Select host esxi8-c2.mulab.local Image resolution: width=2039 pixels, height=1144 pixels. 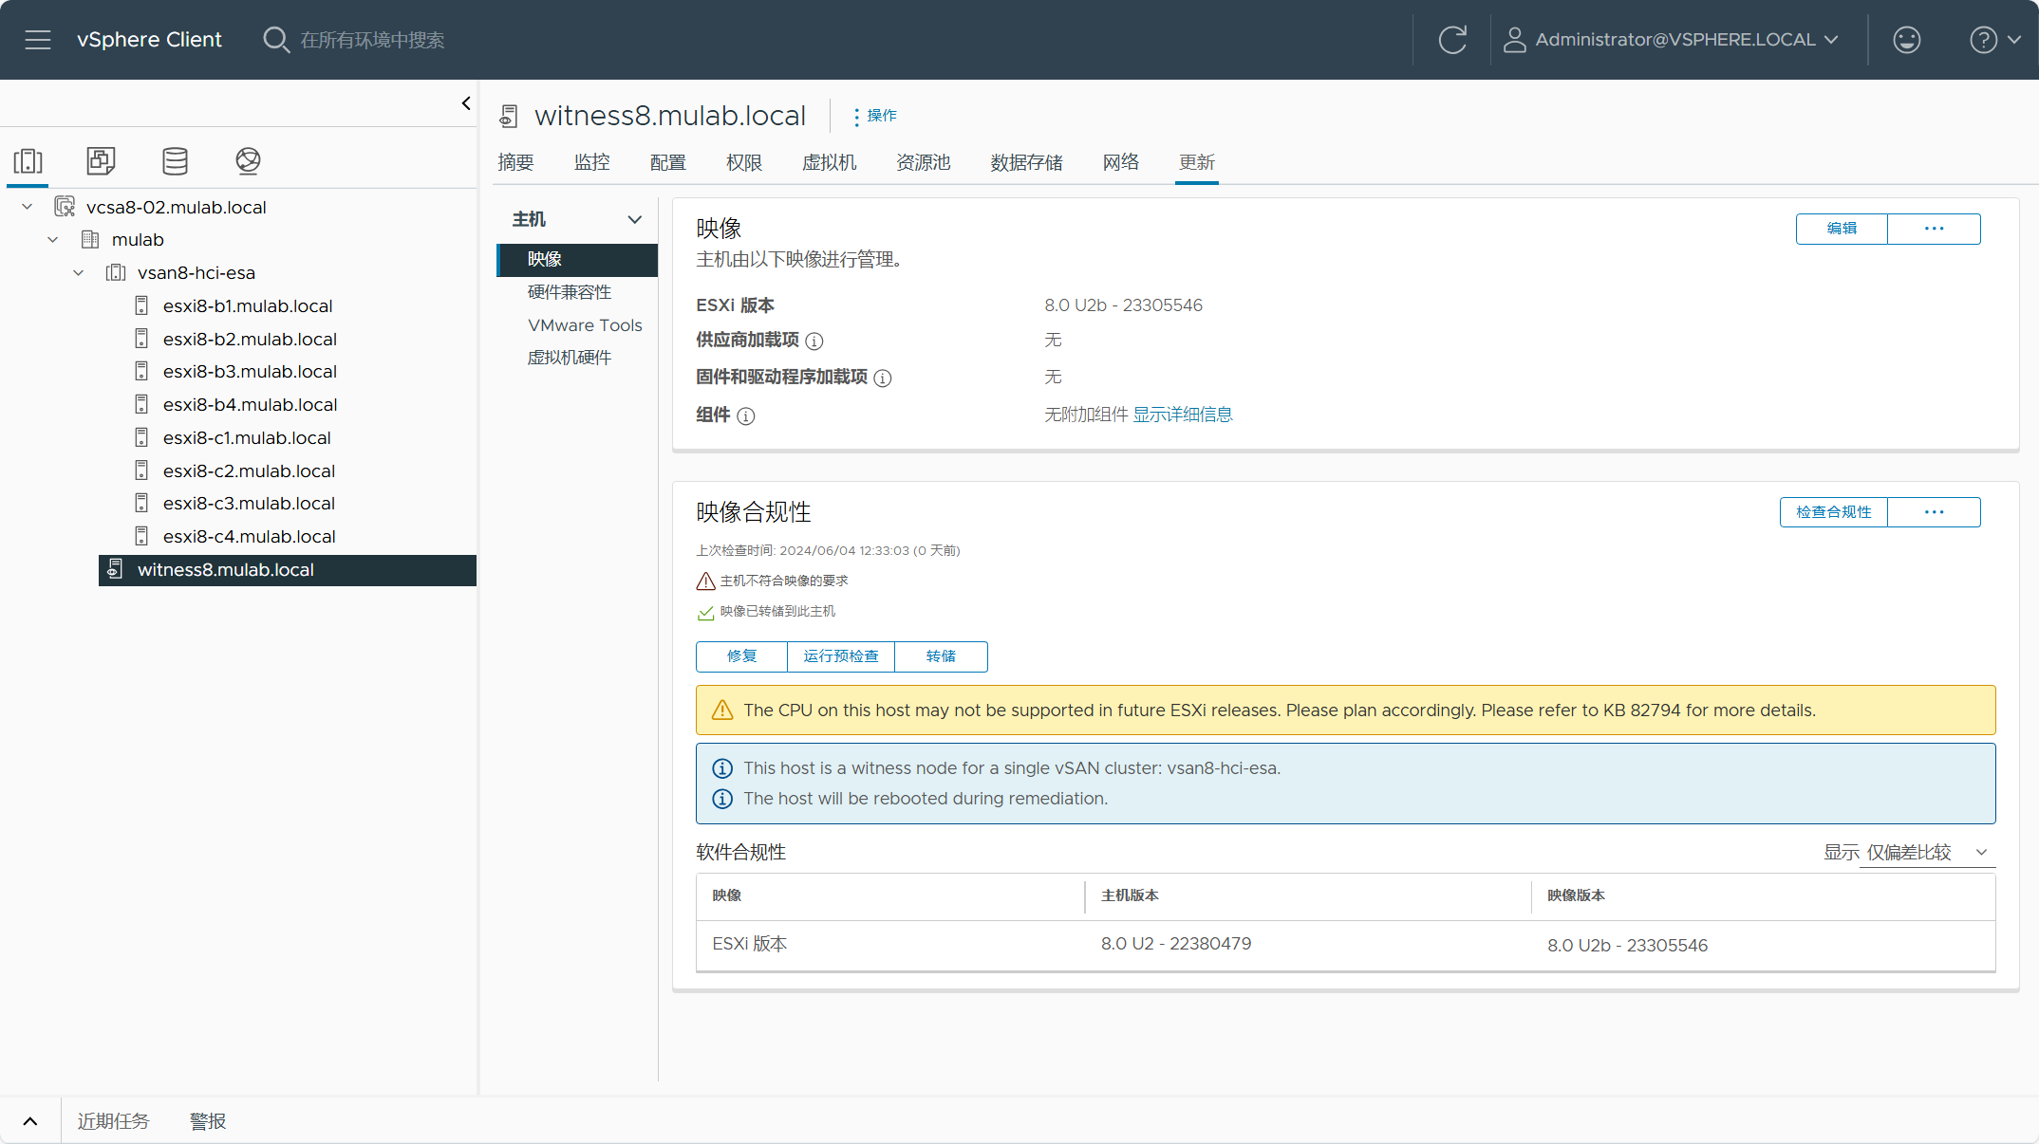tap(249, 471)
